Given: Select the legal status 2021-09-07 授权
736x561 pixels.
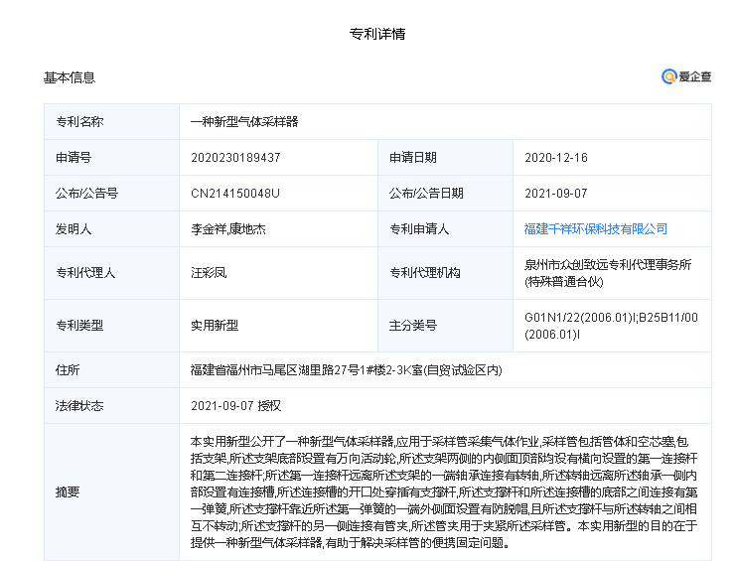Looking at the screenshot, I should click(236, 406).
